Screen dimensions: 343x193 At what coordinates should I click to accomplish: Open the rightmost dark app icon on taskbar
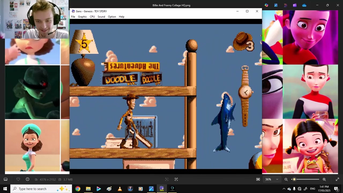tap(172, 189)
